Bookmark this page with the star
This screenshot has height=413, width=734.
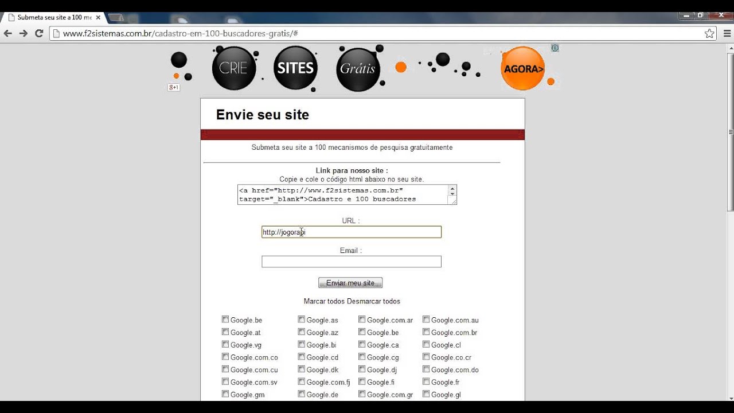709,33
